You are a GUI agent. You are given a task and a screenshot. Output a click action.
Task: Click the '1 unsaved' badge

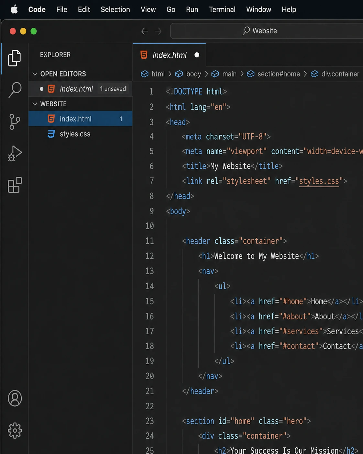[x=113, y=89]
